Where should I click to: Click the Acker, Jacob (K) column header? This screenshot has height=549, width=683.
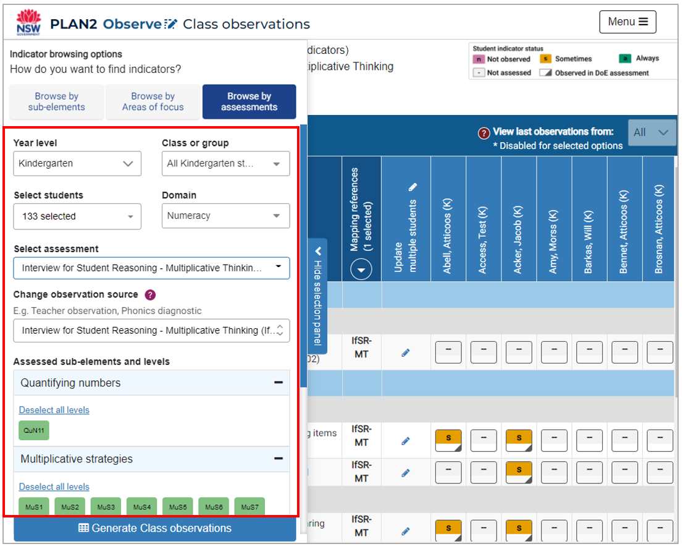pos(518,219)
